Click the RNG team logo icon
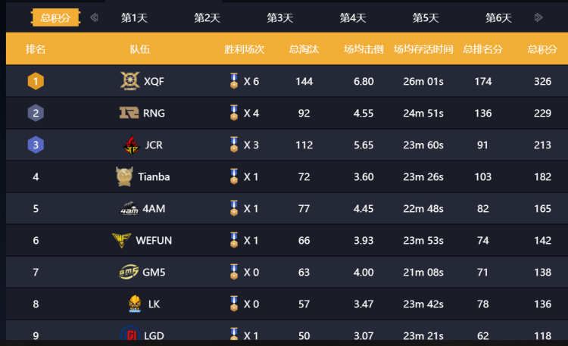 click(x=129, y=113)
